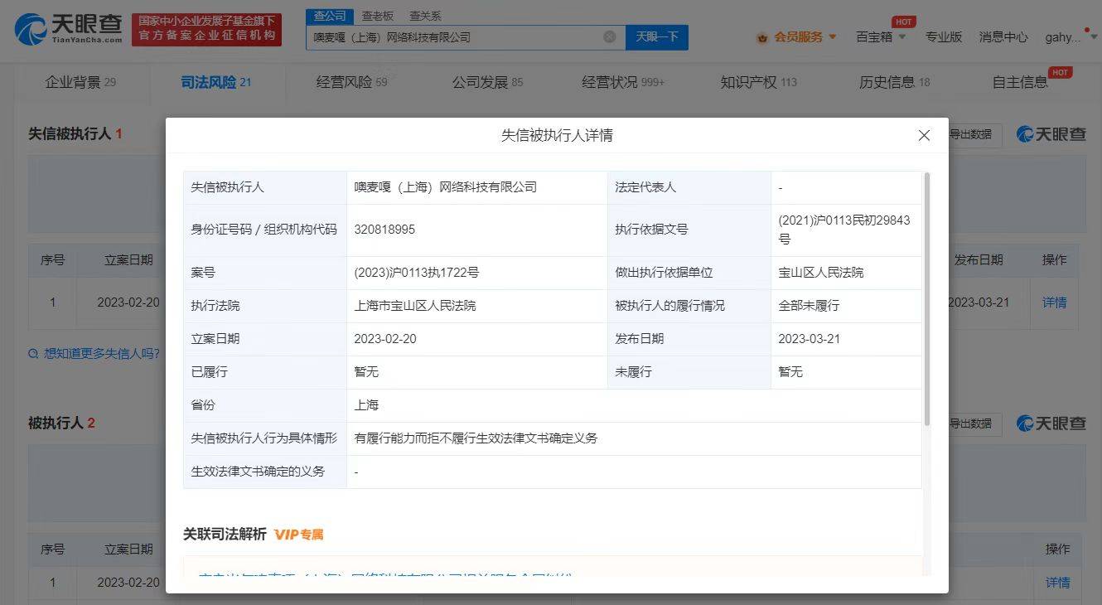Screen dimensions: 1102x605
Task: Select the 企业背景 tab
Action: (x=80, y=82)
